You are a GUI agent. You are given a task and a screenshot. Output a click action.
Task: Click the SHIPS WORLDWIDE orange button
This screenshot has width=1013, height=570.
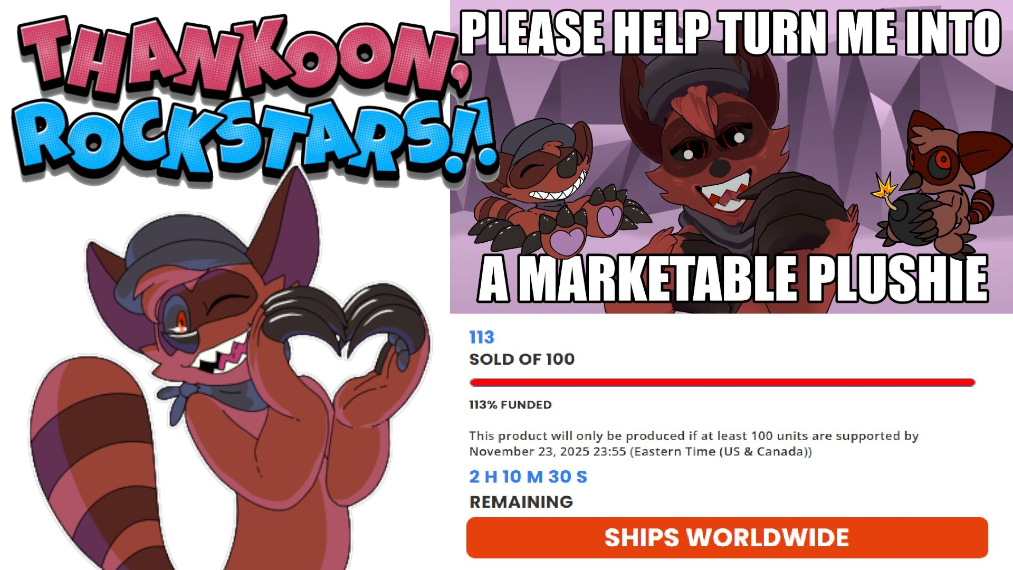[727, 538]
